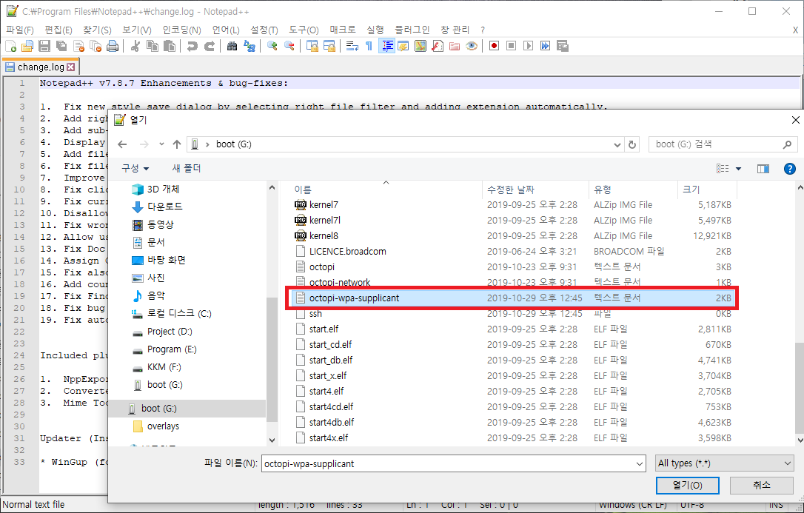Expand the address bar history dropdown
This screenshot has height=513, width=804.
coord(617,145)
